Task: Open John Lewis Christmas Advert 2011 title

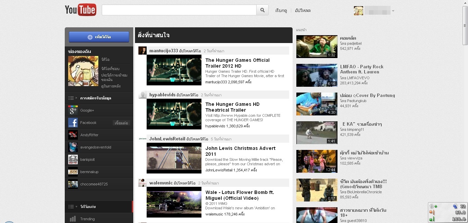Action: tap(240, 151)
